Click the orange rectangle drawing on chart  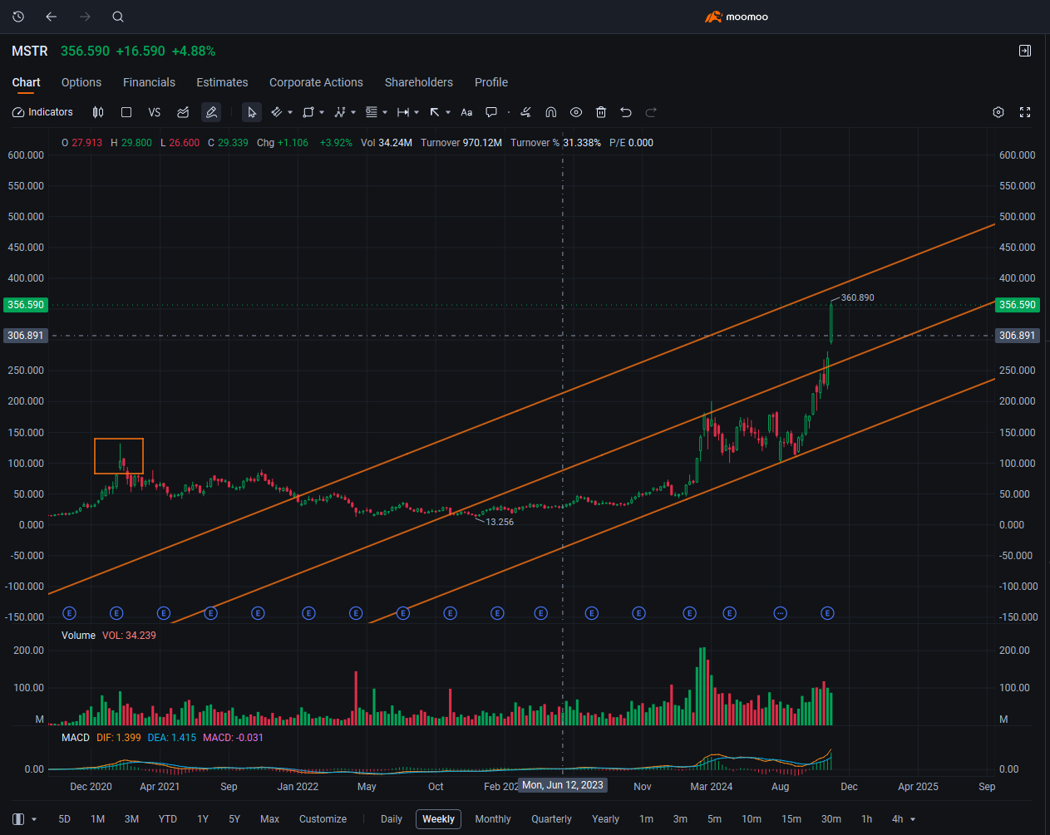(x=119, y=456)
